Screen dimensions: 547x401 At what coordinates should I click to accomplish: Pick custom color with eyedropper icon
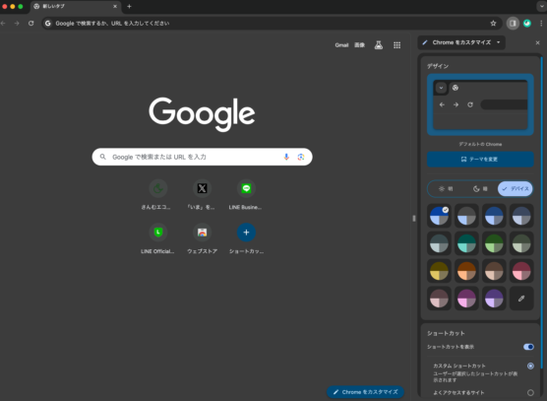[521, 299]
